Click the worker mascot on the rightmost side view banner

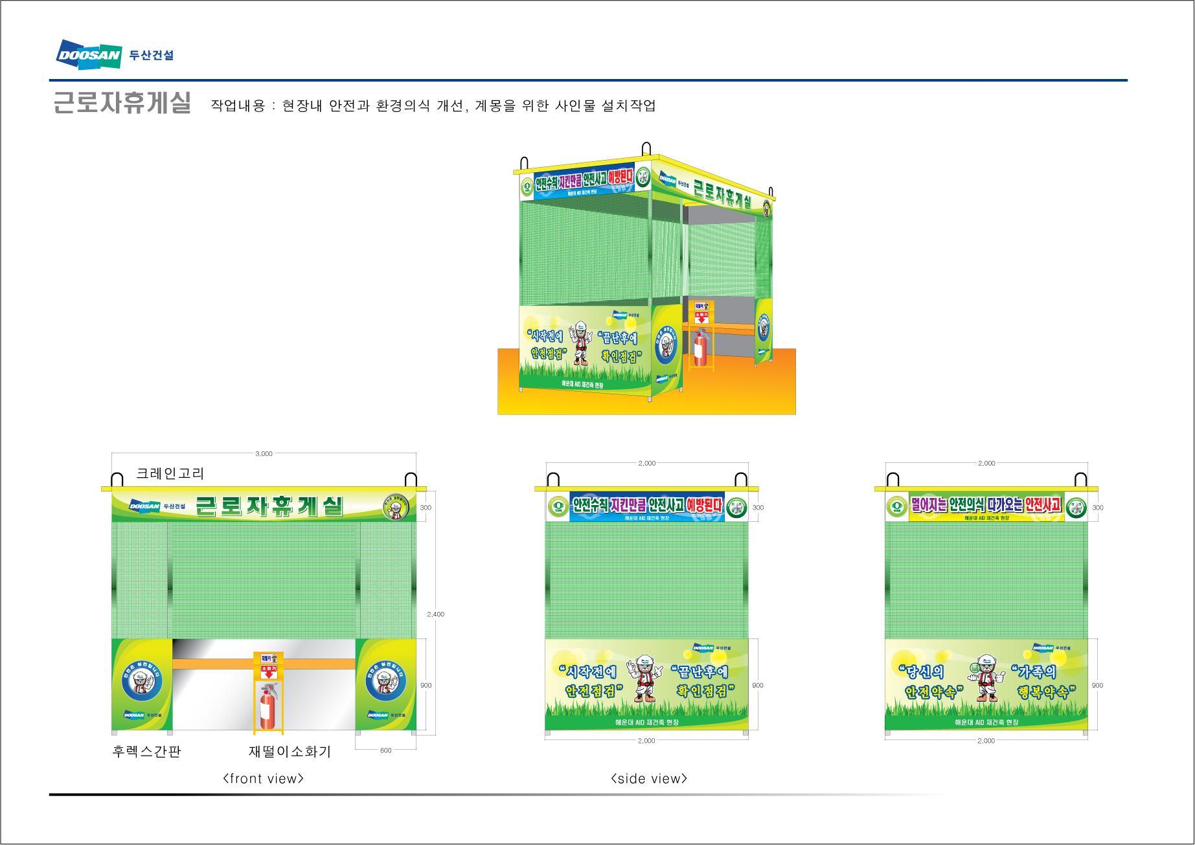985,677
